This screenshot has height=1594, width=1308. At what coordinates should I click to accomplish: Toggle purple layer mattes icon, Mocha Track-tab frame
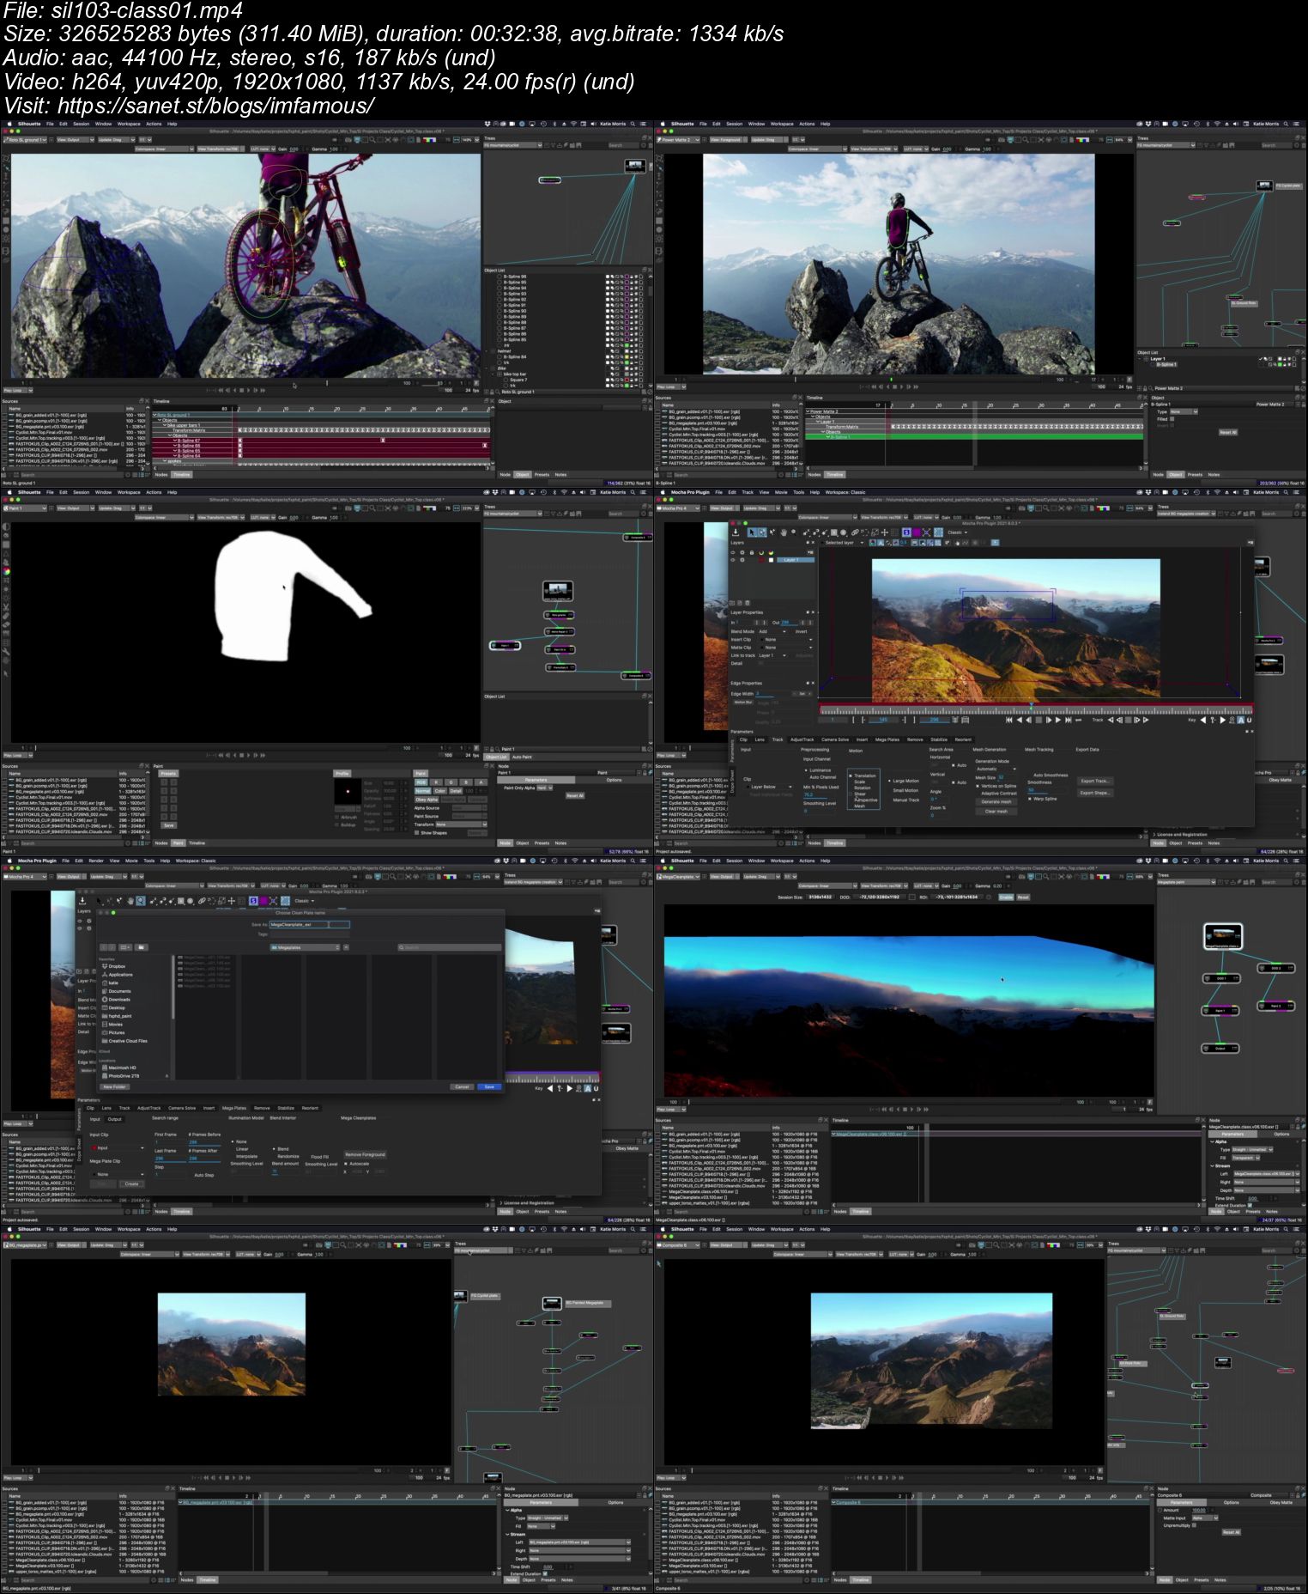click(x=917, y=532)
